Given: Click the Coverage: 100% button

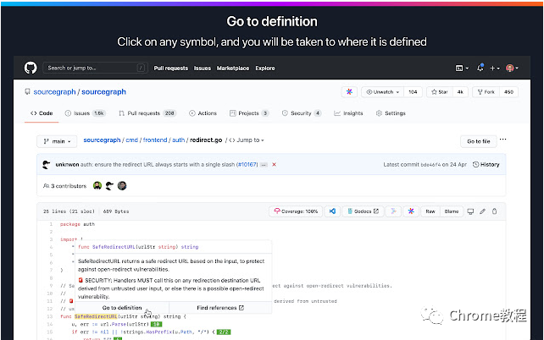Looking at the screenshot, I should pyautogui.click(x=296, y=211).
